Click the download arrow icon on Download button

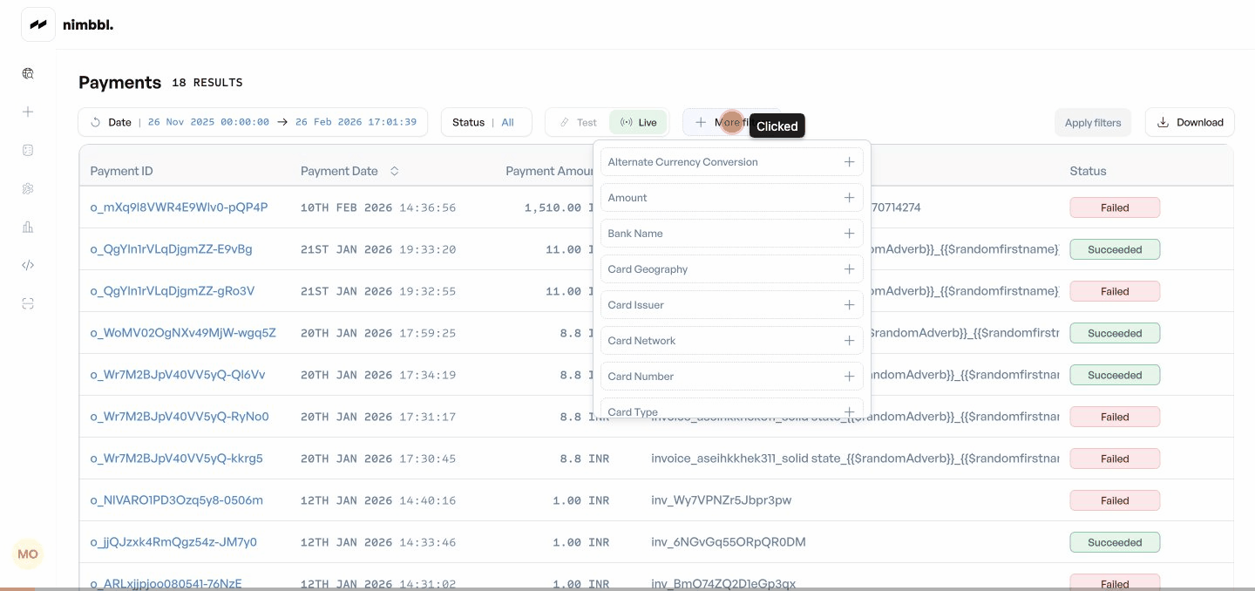coord(1163,122)
